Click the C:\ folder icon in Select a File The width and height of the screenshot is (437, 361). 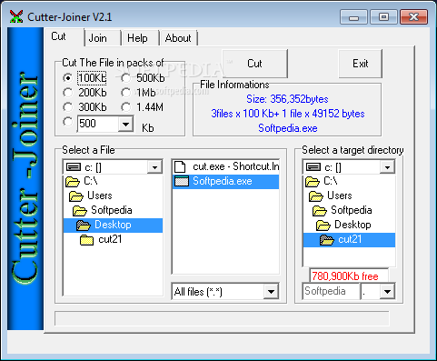coord(73,182)
